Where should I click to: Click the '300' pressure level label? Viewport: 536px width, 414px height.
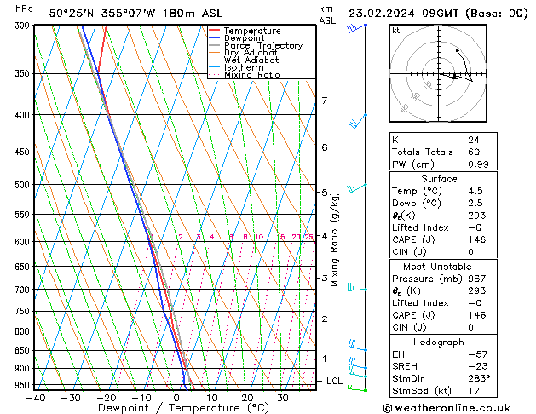click(x=24, y=26)
